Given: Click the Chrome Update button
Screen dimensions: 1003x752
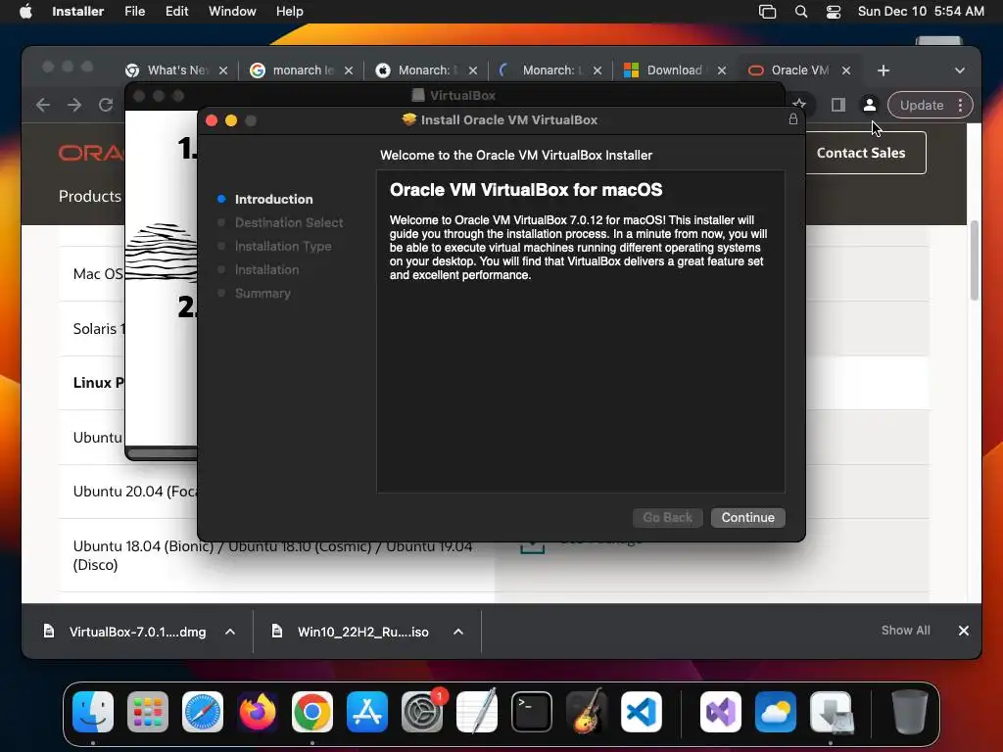Looking at the screenshot, I should [921, 105].
